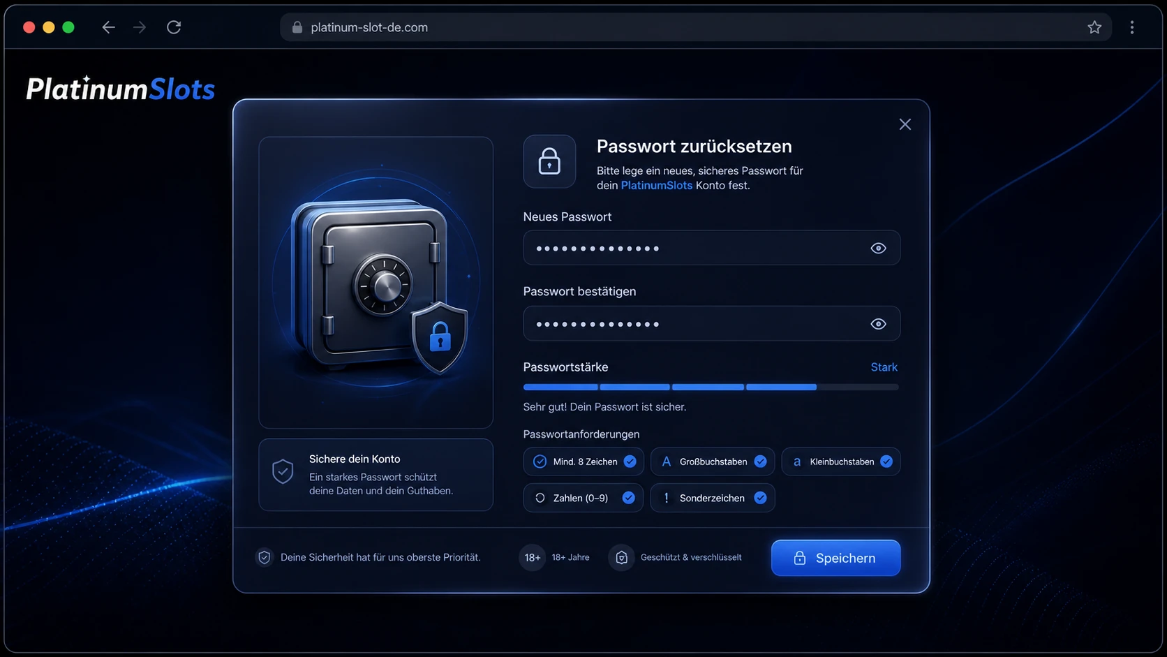Click the Mind. 8 Zeichen checkmark
Viewport: 1167px width, 657px height.
pyautogui.click(x=630, y=462)
